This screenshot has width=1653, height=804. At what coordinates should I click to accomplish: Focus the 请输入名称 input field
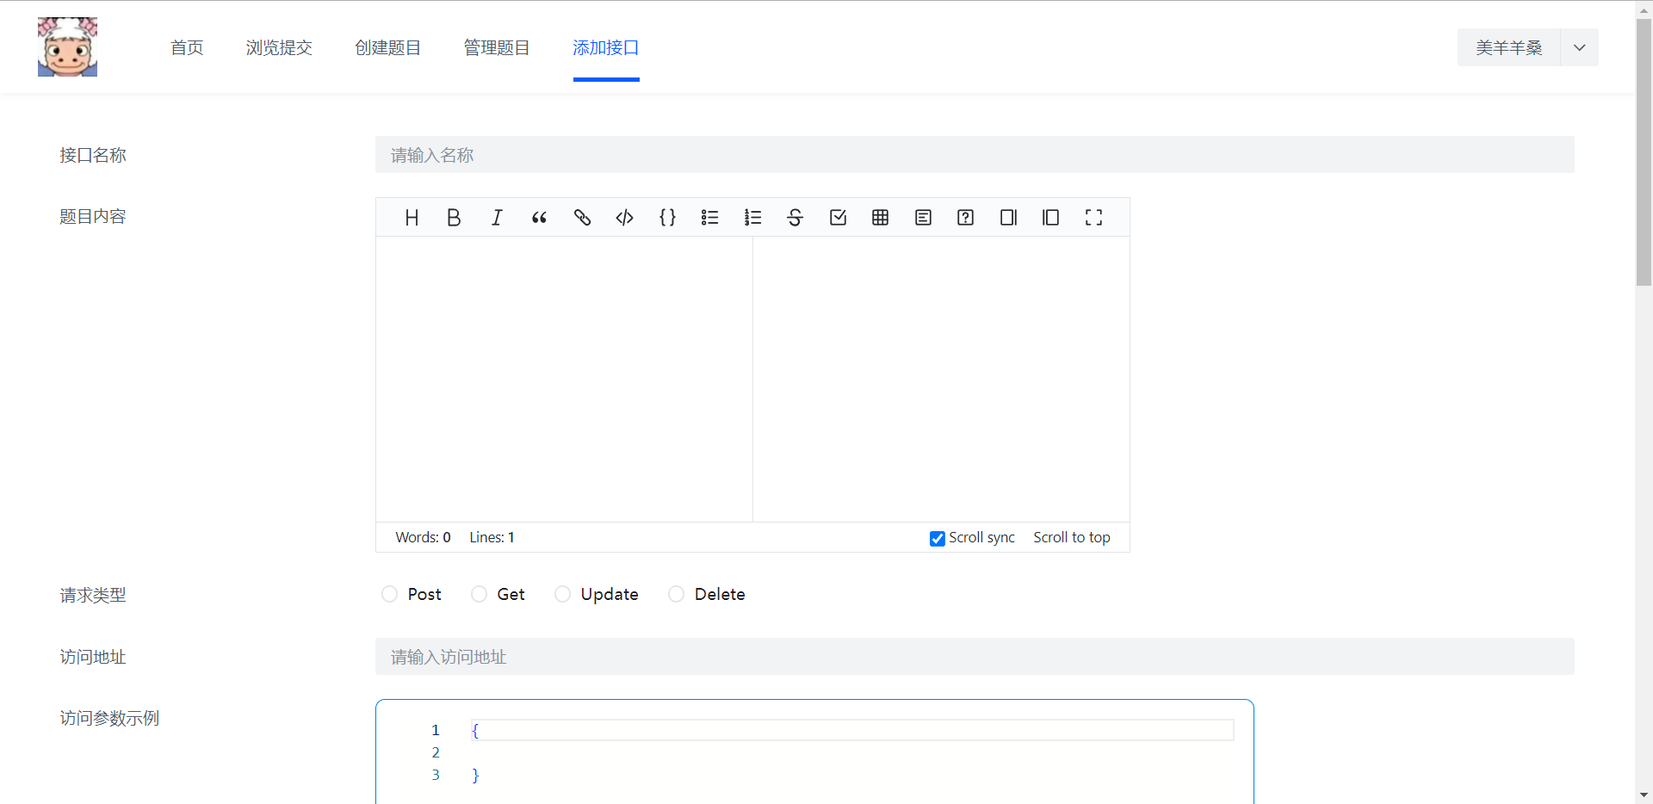(975, 155)
